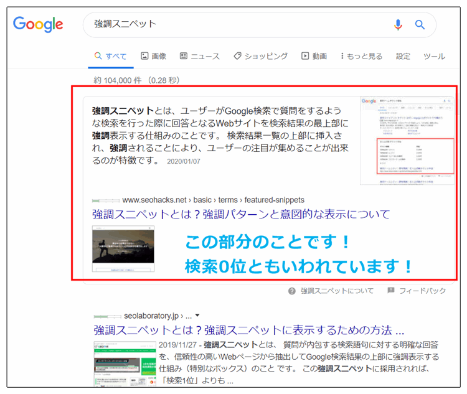Open the seolaboratory.jp result title link

pos(248,329)
